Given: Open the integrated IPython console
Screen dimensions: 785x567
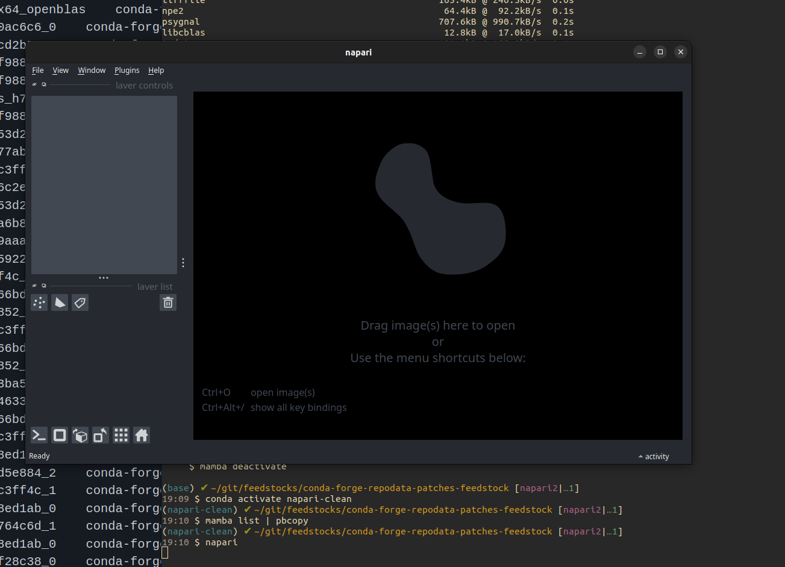Looking at the screenshot, I should 39,435.
